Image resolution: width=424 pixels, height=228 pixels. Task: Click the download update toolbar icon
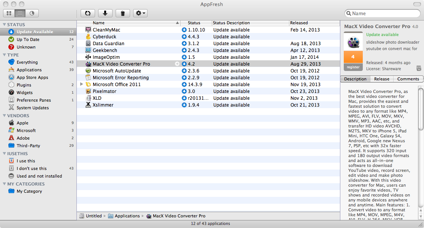(105, 13)
